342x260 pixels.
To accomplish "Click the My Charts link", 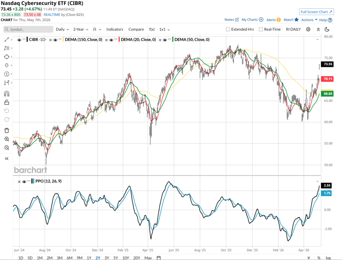I will [x=252, y=20].
